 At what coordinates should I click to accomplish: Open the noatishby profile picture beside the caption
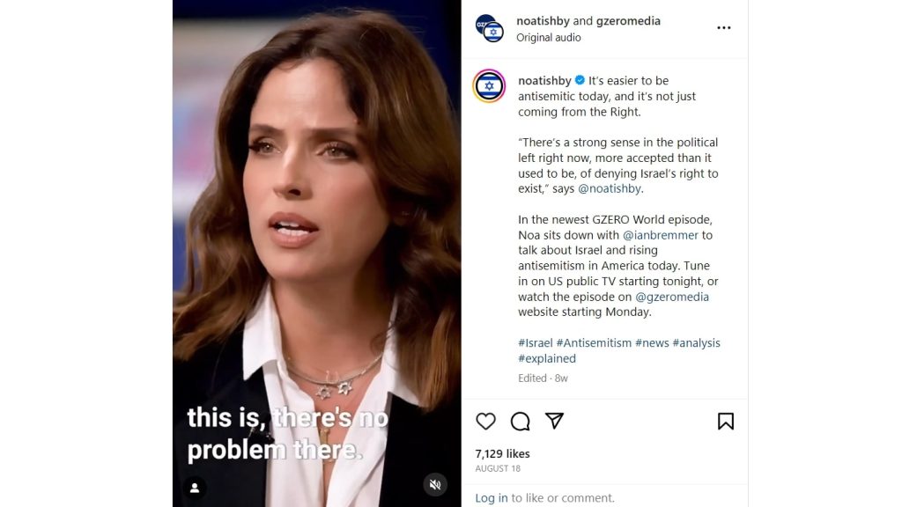pos(489,85)
